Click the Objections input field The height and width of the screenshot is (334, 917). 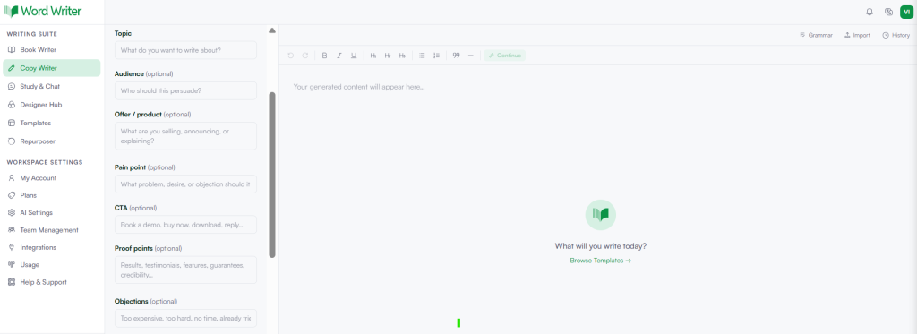(x=185, y=318)
